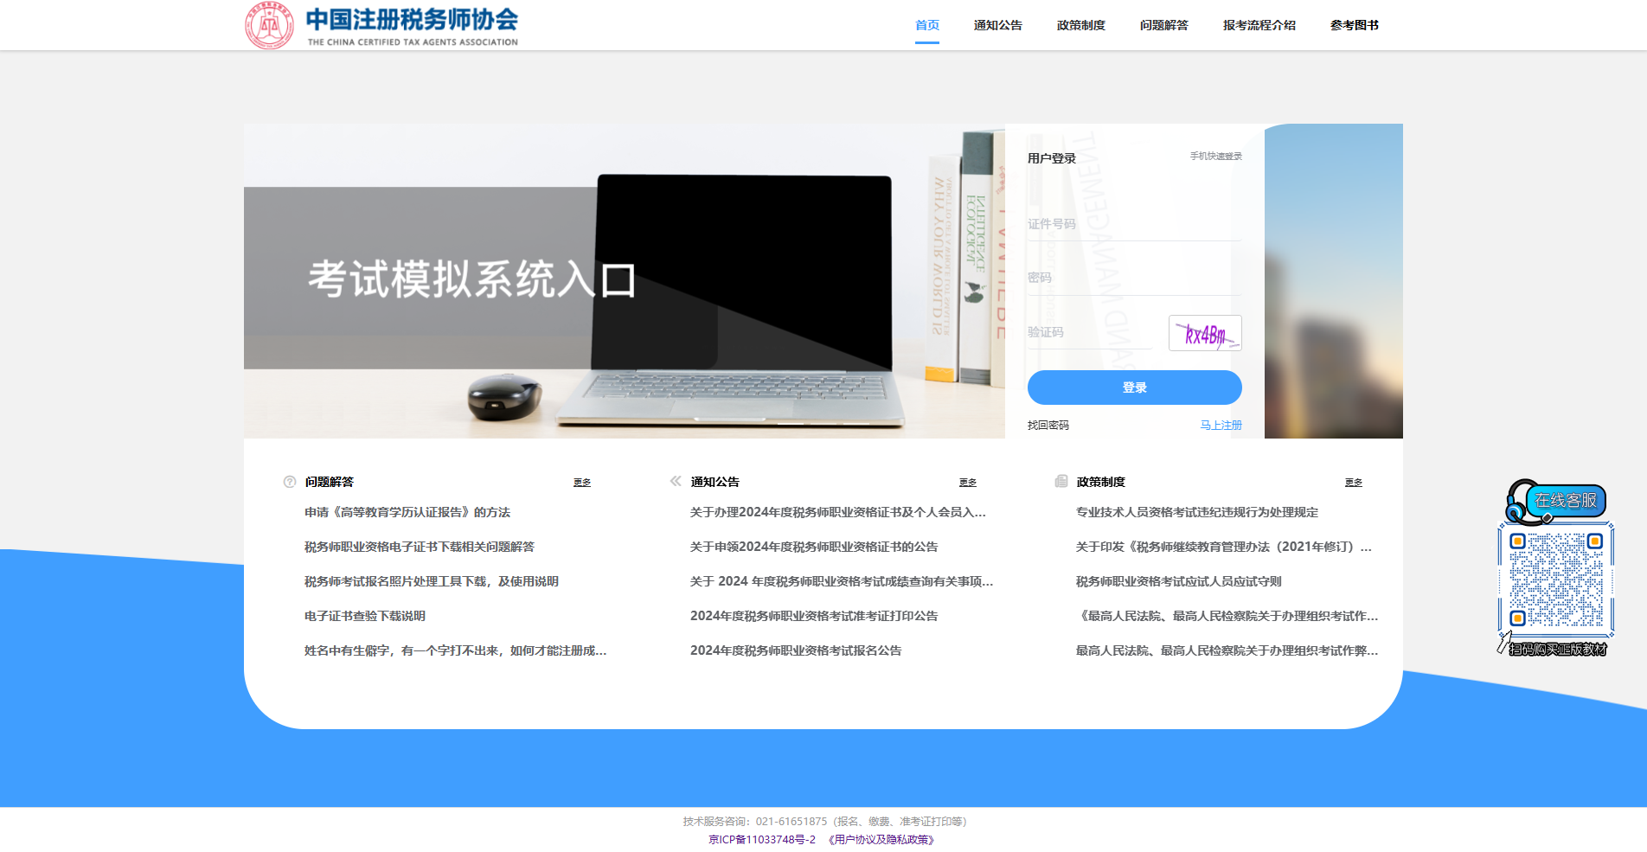Click 更多 next to 政策制度
Image resolution: width=1647 pixels, height=852 pixels.
tap(1353, 483)
